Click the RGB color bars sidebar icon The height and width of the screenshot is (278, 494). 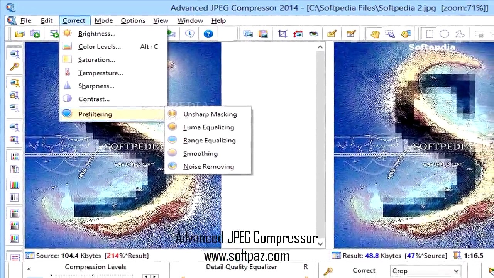click(14, 185)
